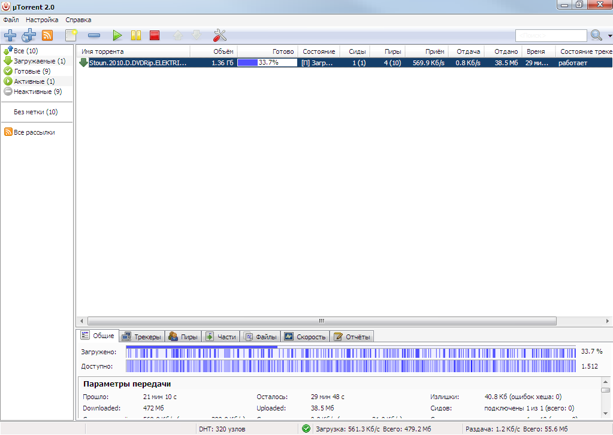The height and width of the screenshot is (435, 613).
Task: Open the RSS feed toolbar icon
Action: click(x=47, y=35)
